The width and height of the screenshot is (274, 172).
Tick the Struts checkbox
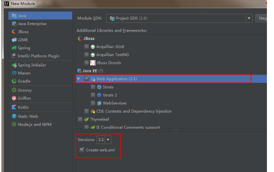[93, 87]
